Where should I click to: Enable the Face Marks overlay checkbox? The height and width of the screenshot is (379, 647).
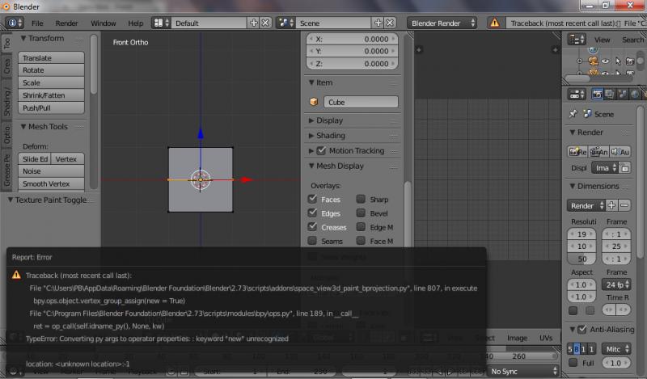(361, 241)
